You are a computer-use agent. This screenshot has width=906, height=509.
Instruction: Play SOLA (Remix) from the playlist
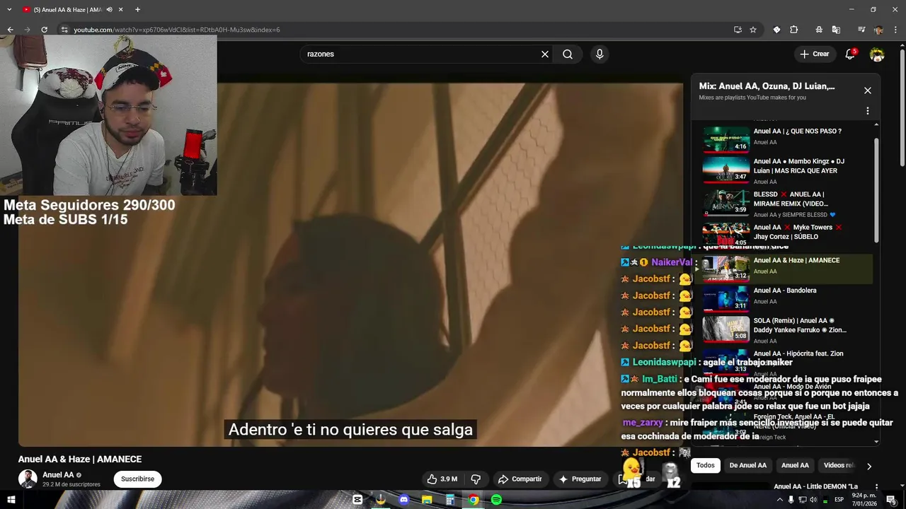pyautogui.click(x=787, y=329)
